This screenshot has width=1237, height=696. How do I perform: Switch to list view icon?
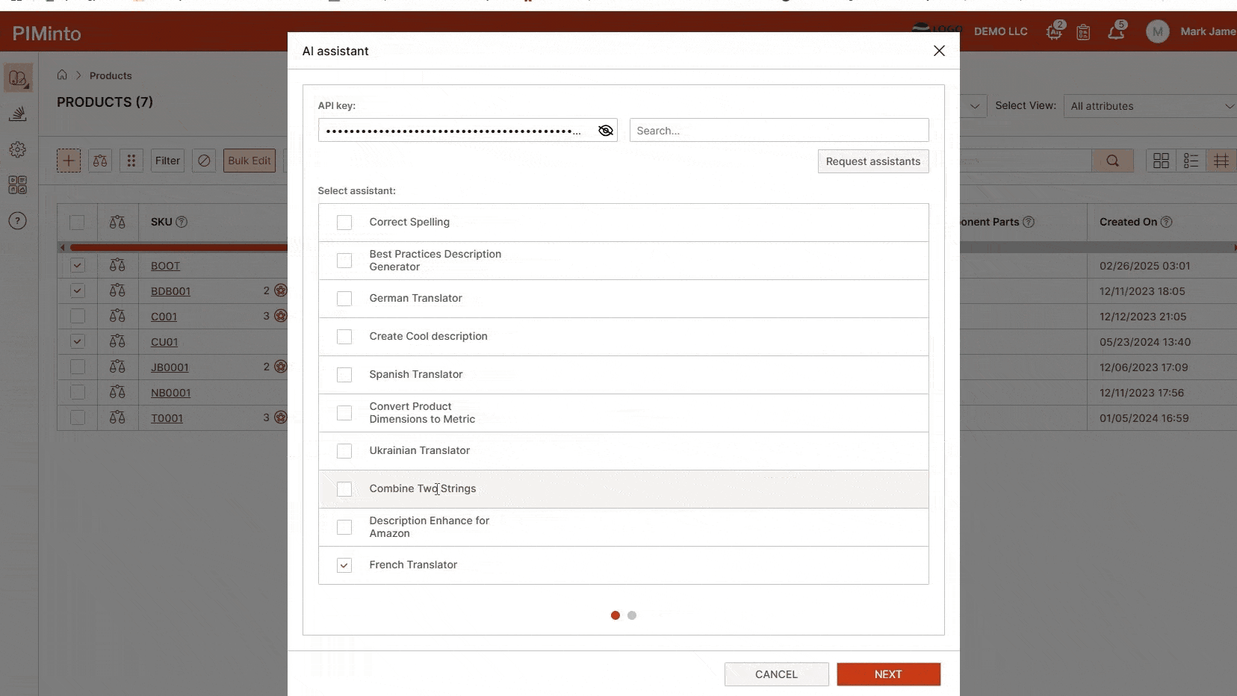point(1191,161)
